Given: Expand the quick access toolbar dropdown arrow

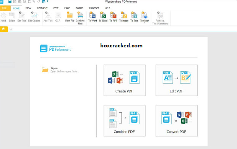Looking at the screenshot, I should [x=47, y=2].
